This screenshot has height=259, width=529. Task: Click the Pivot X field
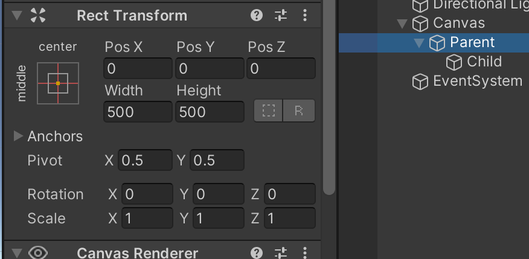pos(145,160)
